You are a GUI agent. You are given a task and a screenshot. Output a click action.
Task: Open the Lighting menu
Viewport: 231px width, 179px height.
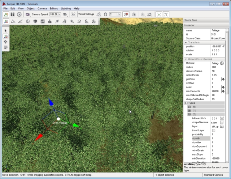click(x=65, y=8)
